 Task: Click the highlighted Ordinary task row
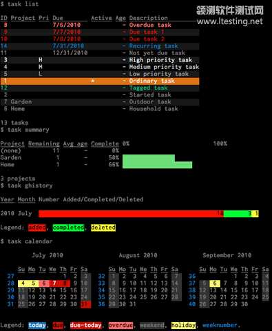100,81
